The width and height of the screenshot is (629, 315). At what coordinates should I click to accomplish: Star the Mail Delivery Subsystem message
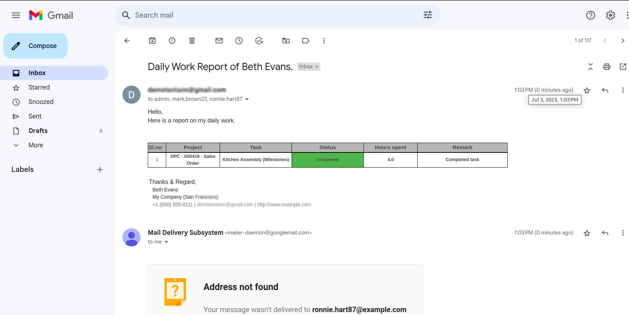pyautogui.click(x=587, y=233)
